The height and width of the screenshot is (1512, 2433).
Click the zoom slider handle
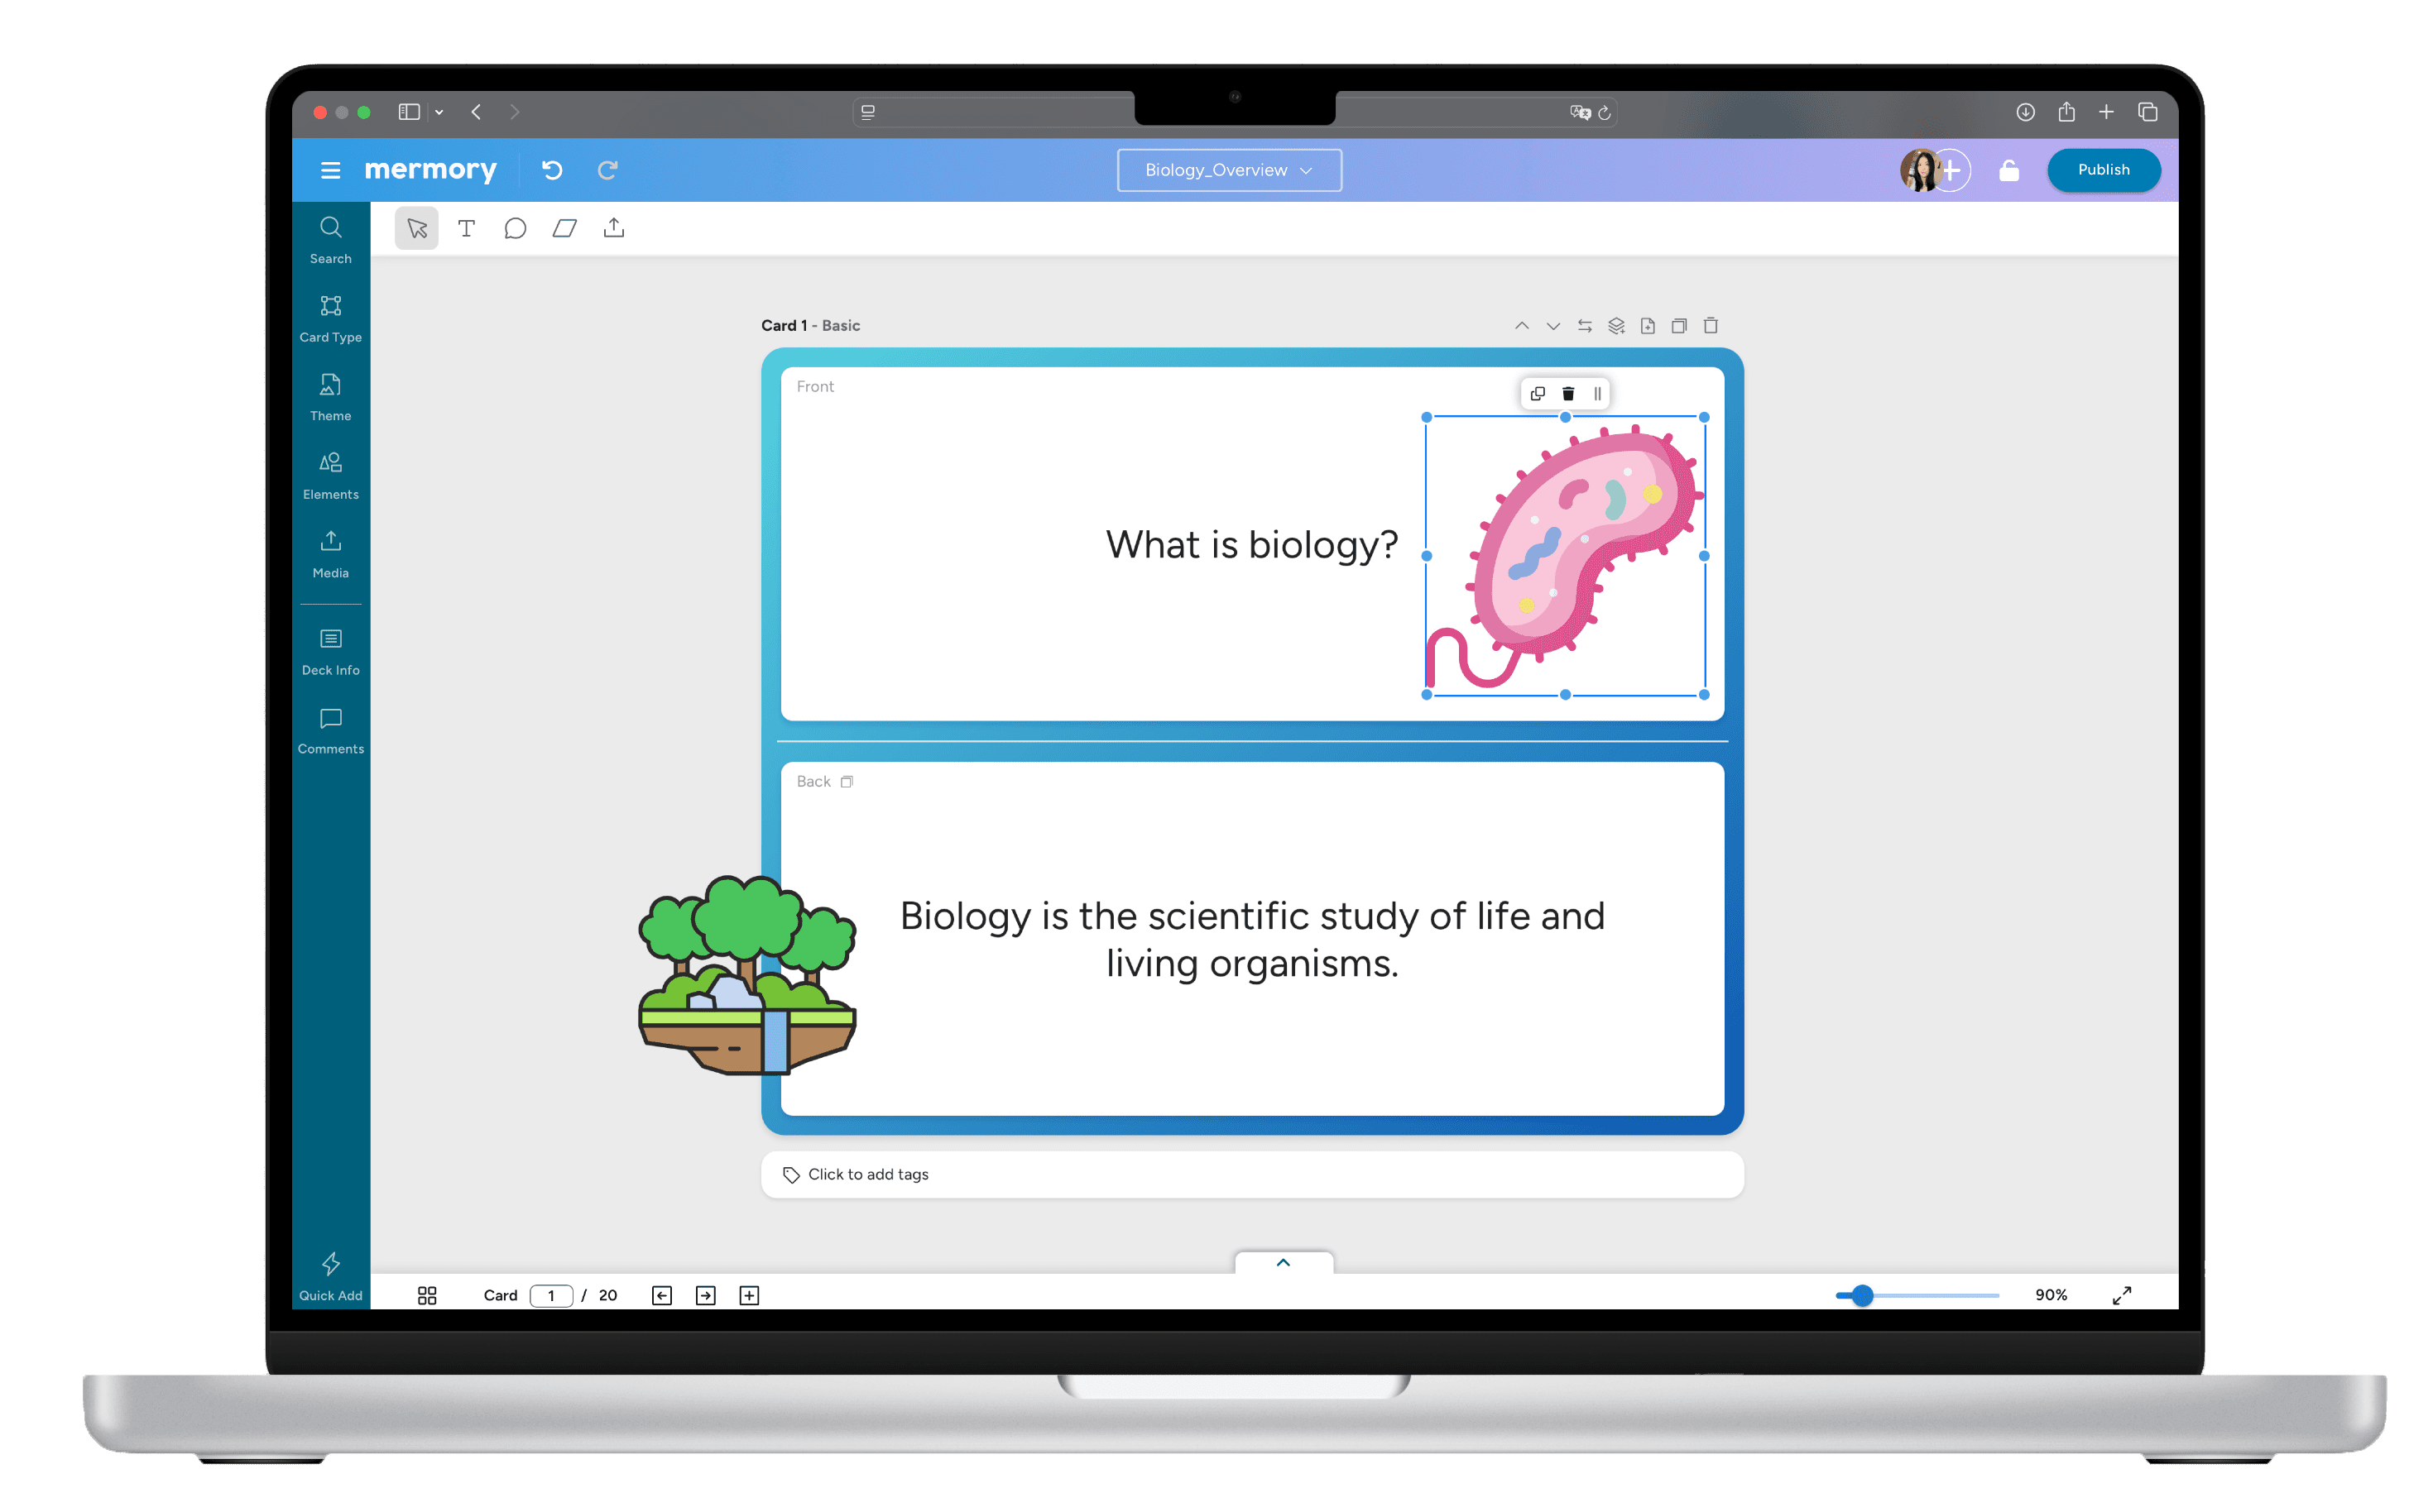pos(1862,1295)
